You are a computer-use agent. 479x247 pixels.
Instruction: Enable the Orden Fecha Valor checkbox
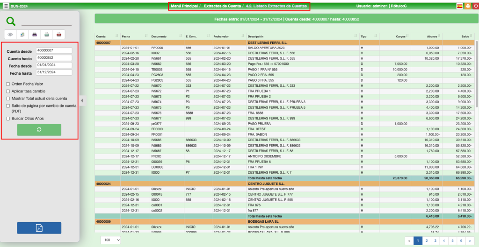tap(8, 84)
